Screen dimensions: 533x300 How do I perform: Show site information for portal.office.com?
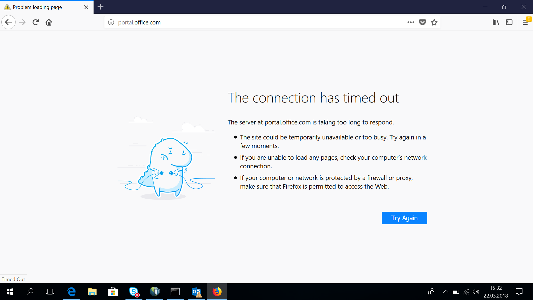pos(111,22)
